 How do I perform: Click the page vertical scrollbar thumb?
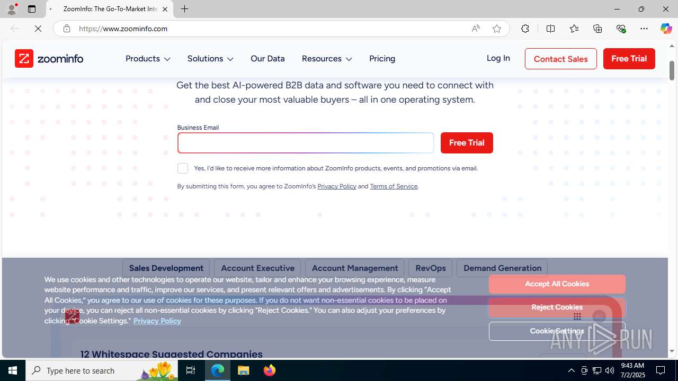point(672,71)
